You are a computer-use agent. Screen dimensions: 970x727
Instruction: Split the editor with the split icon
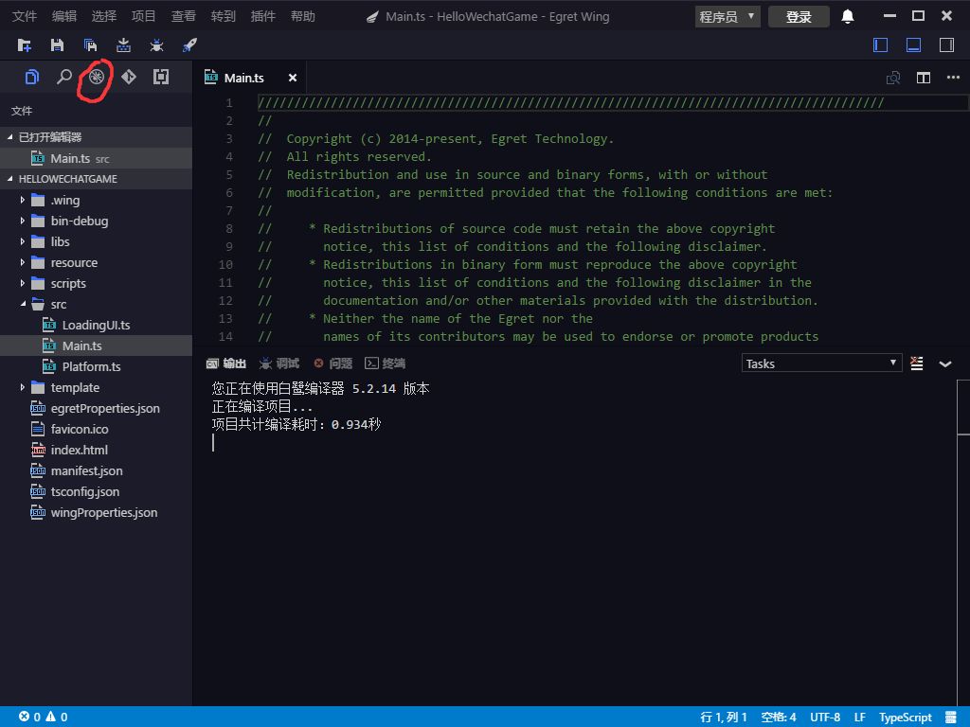pyautogui.click(x=924, y=78)
